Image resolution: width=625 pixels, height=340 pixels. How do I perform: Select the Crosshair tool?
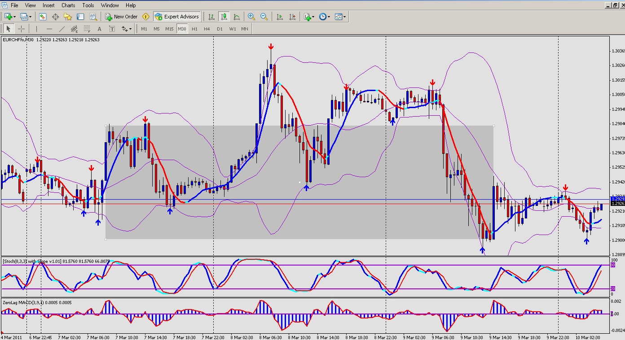[x=21, y=29]
